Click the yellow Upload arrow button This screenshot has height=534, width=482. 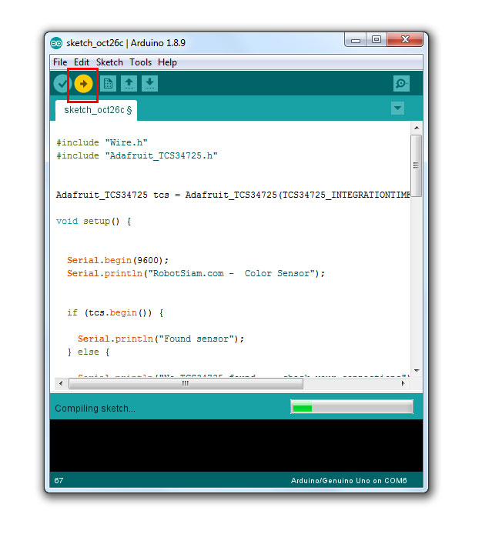point(83,83)
